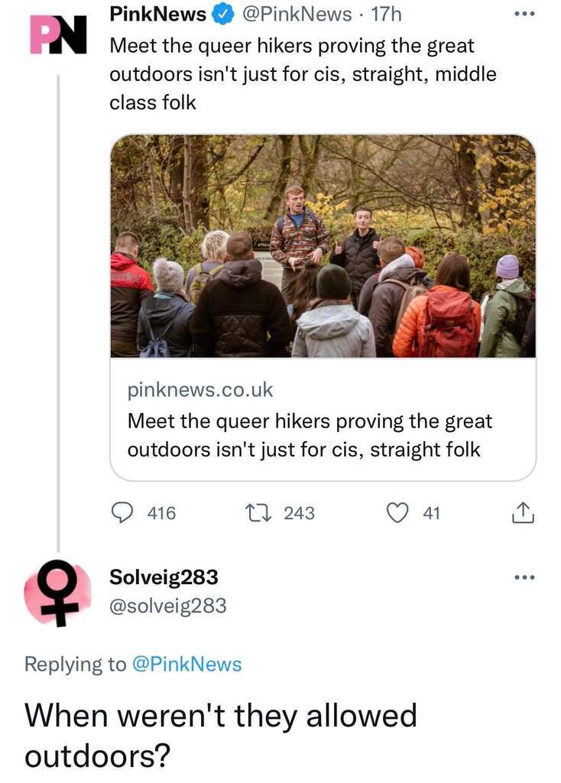This screenshot has width=561, height=783.
Task: Open the reply icon showing 416 comments
Action: point(124,514)
